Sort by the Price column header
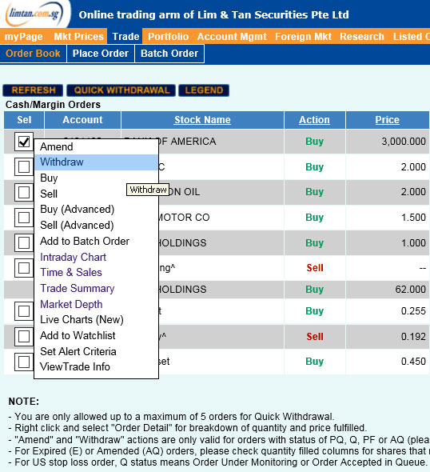 click(388, 120)
